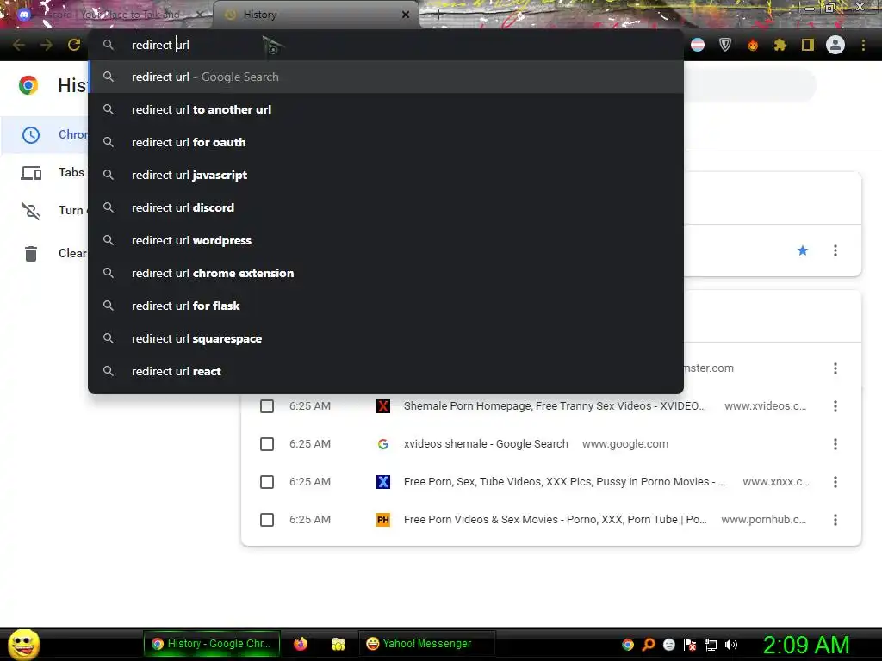The height and width of the screenshot is (661, 882).
Task: Click the network tray icon
Action: (711, 645)
